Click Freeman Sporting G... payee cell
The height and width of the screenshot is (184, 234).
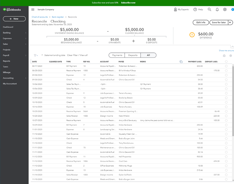click(x=128, y=111)
